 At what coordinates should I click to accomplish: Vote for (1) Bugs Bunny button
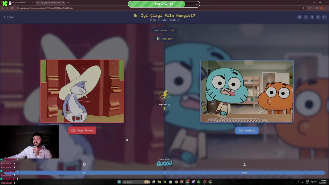(x=82, y=131)
